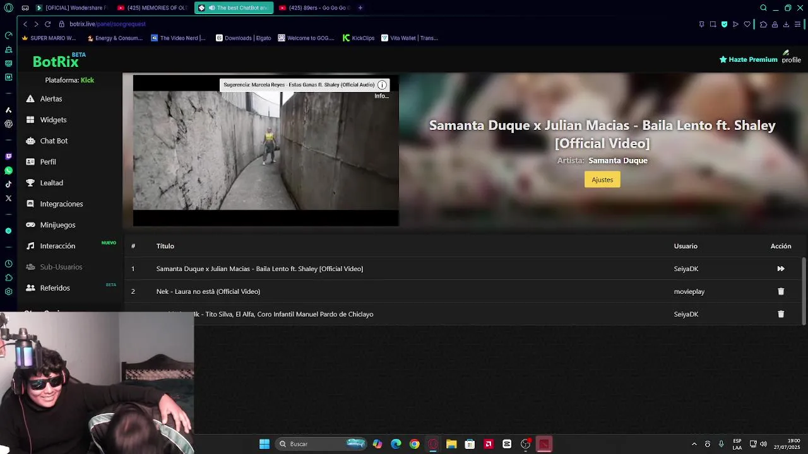
Task: Toggle the ad blocker shield icon
Action: [x=724, y=24]
